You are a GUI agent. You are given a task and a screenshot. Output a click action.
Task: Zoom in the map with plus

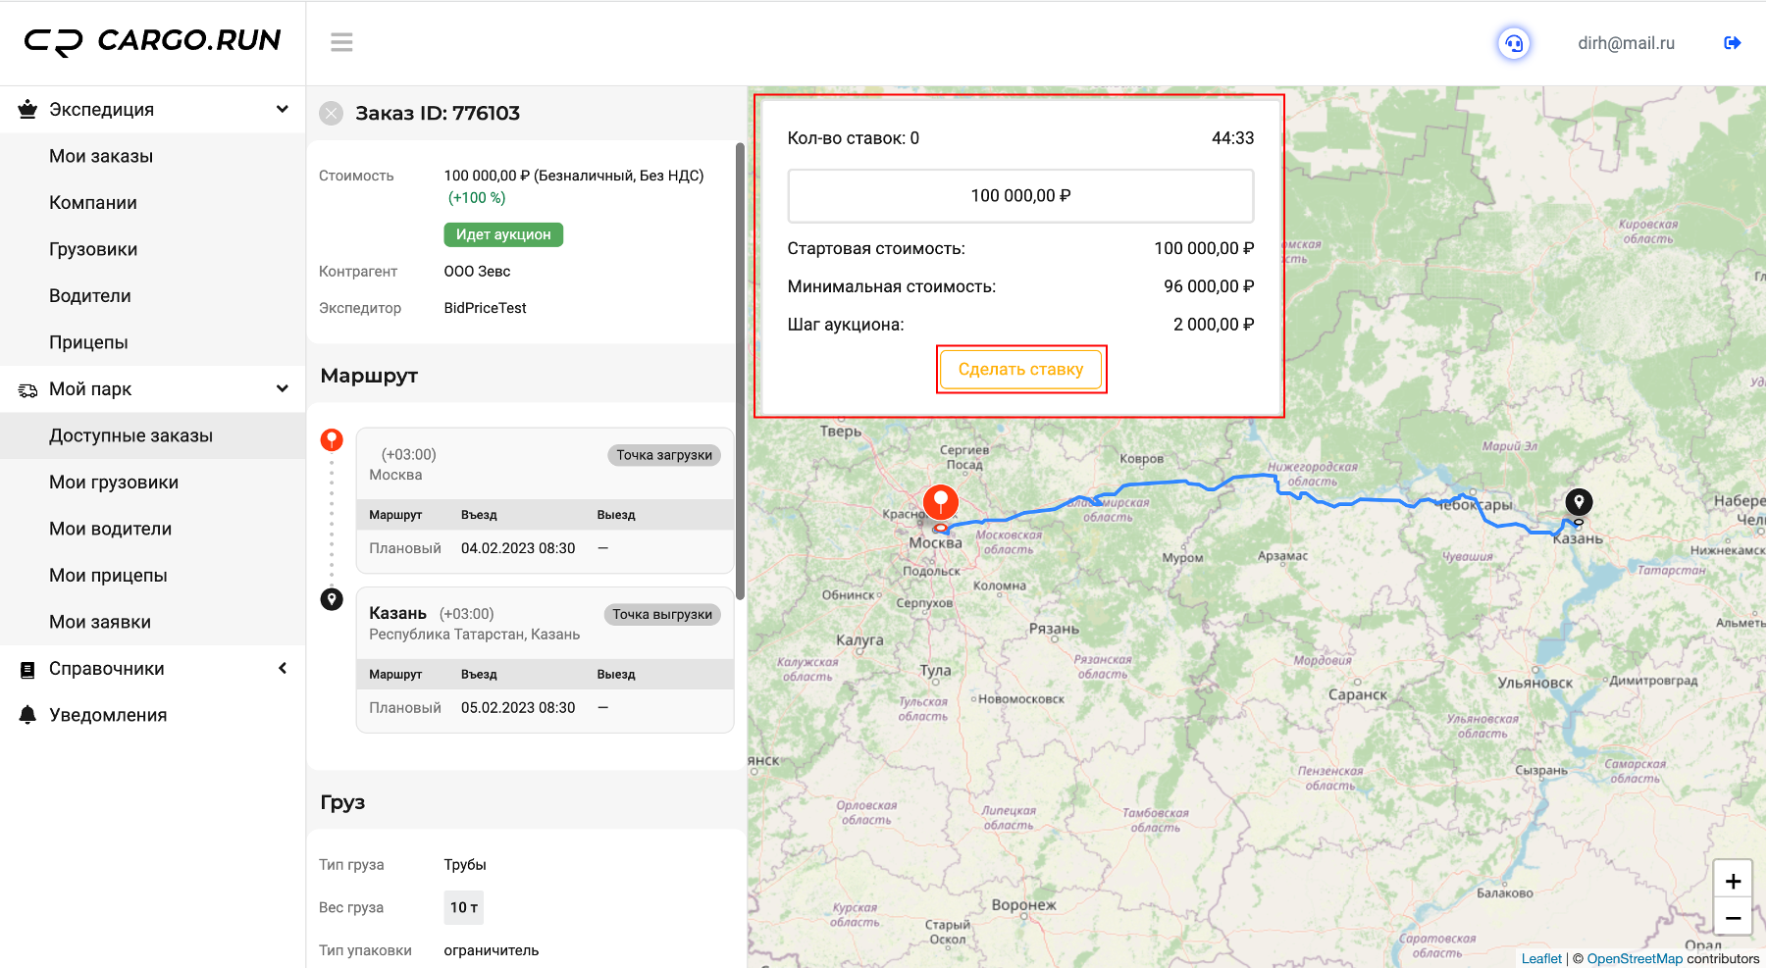(1733, 881)
